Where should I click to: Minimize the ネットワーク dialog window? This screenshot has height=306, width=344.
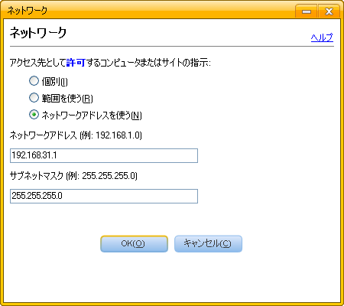[x=307, y=11]
